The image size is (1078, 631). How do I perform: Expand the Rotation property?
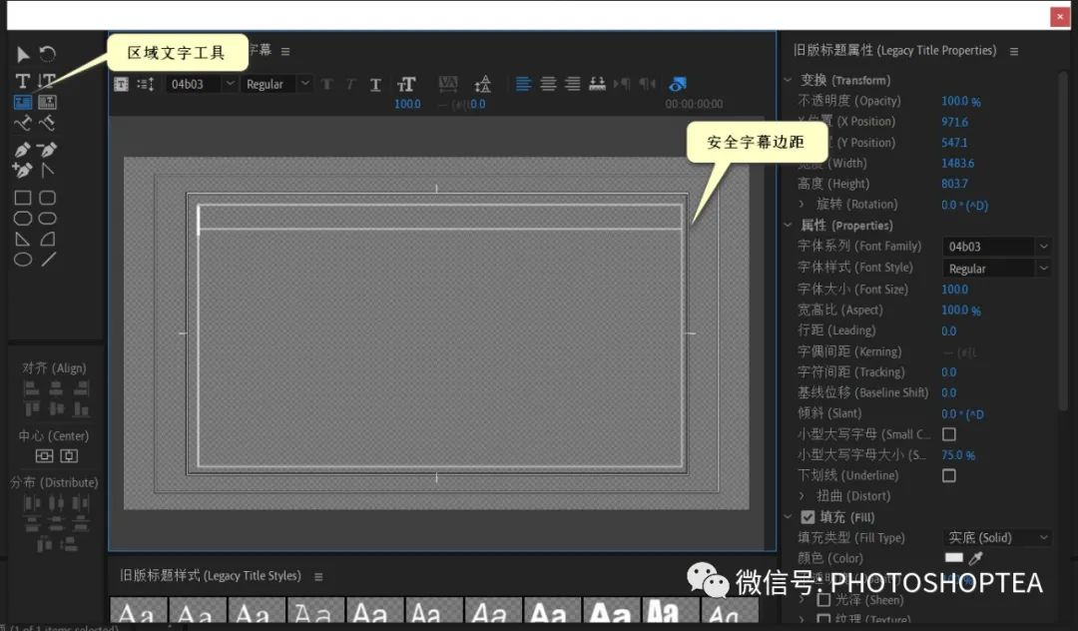[802, 204]
